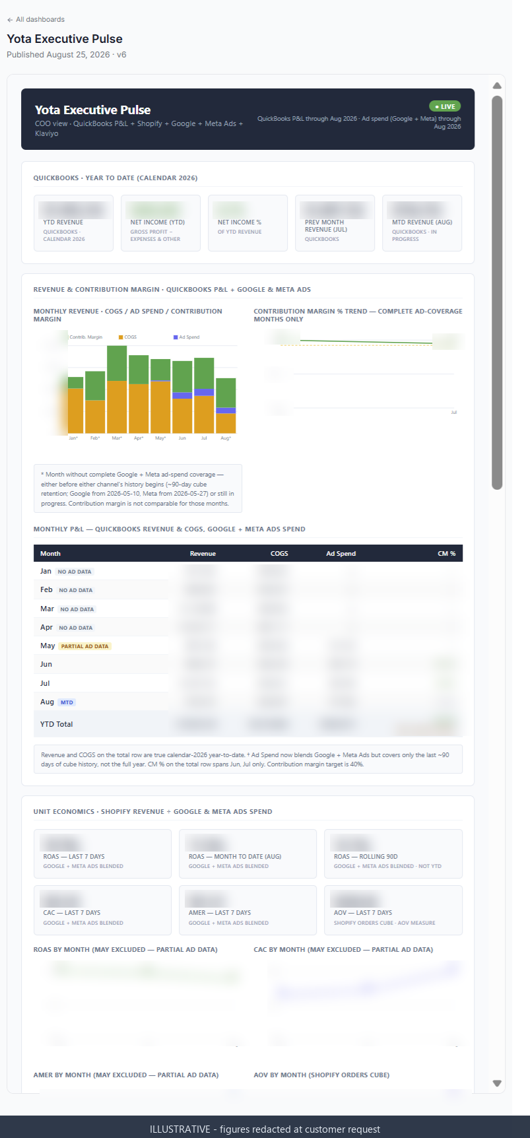Select the Net Income (YTD) card
This screenshot has width=530, height=1138.
pyautogui.click(x=160, y=223)
